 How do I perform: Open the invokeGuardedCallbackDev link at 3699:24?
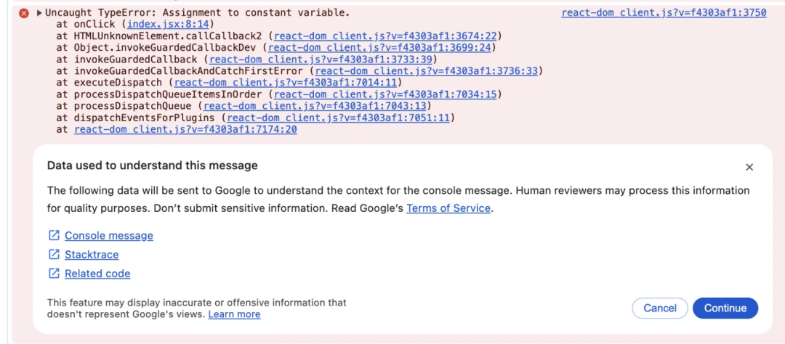tap(382, 48)
